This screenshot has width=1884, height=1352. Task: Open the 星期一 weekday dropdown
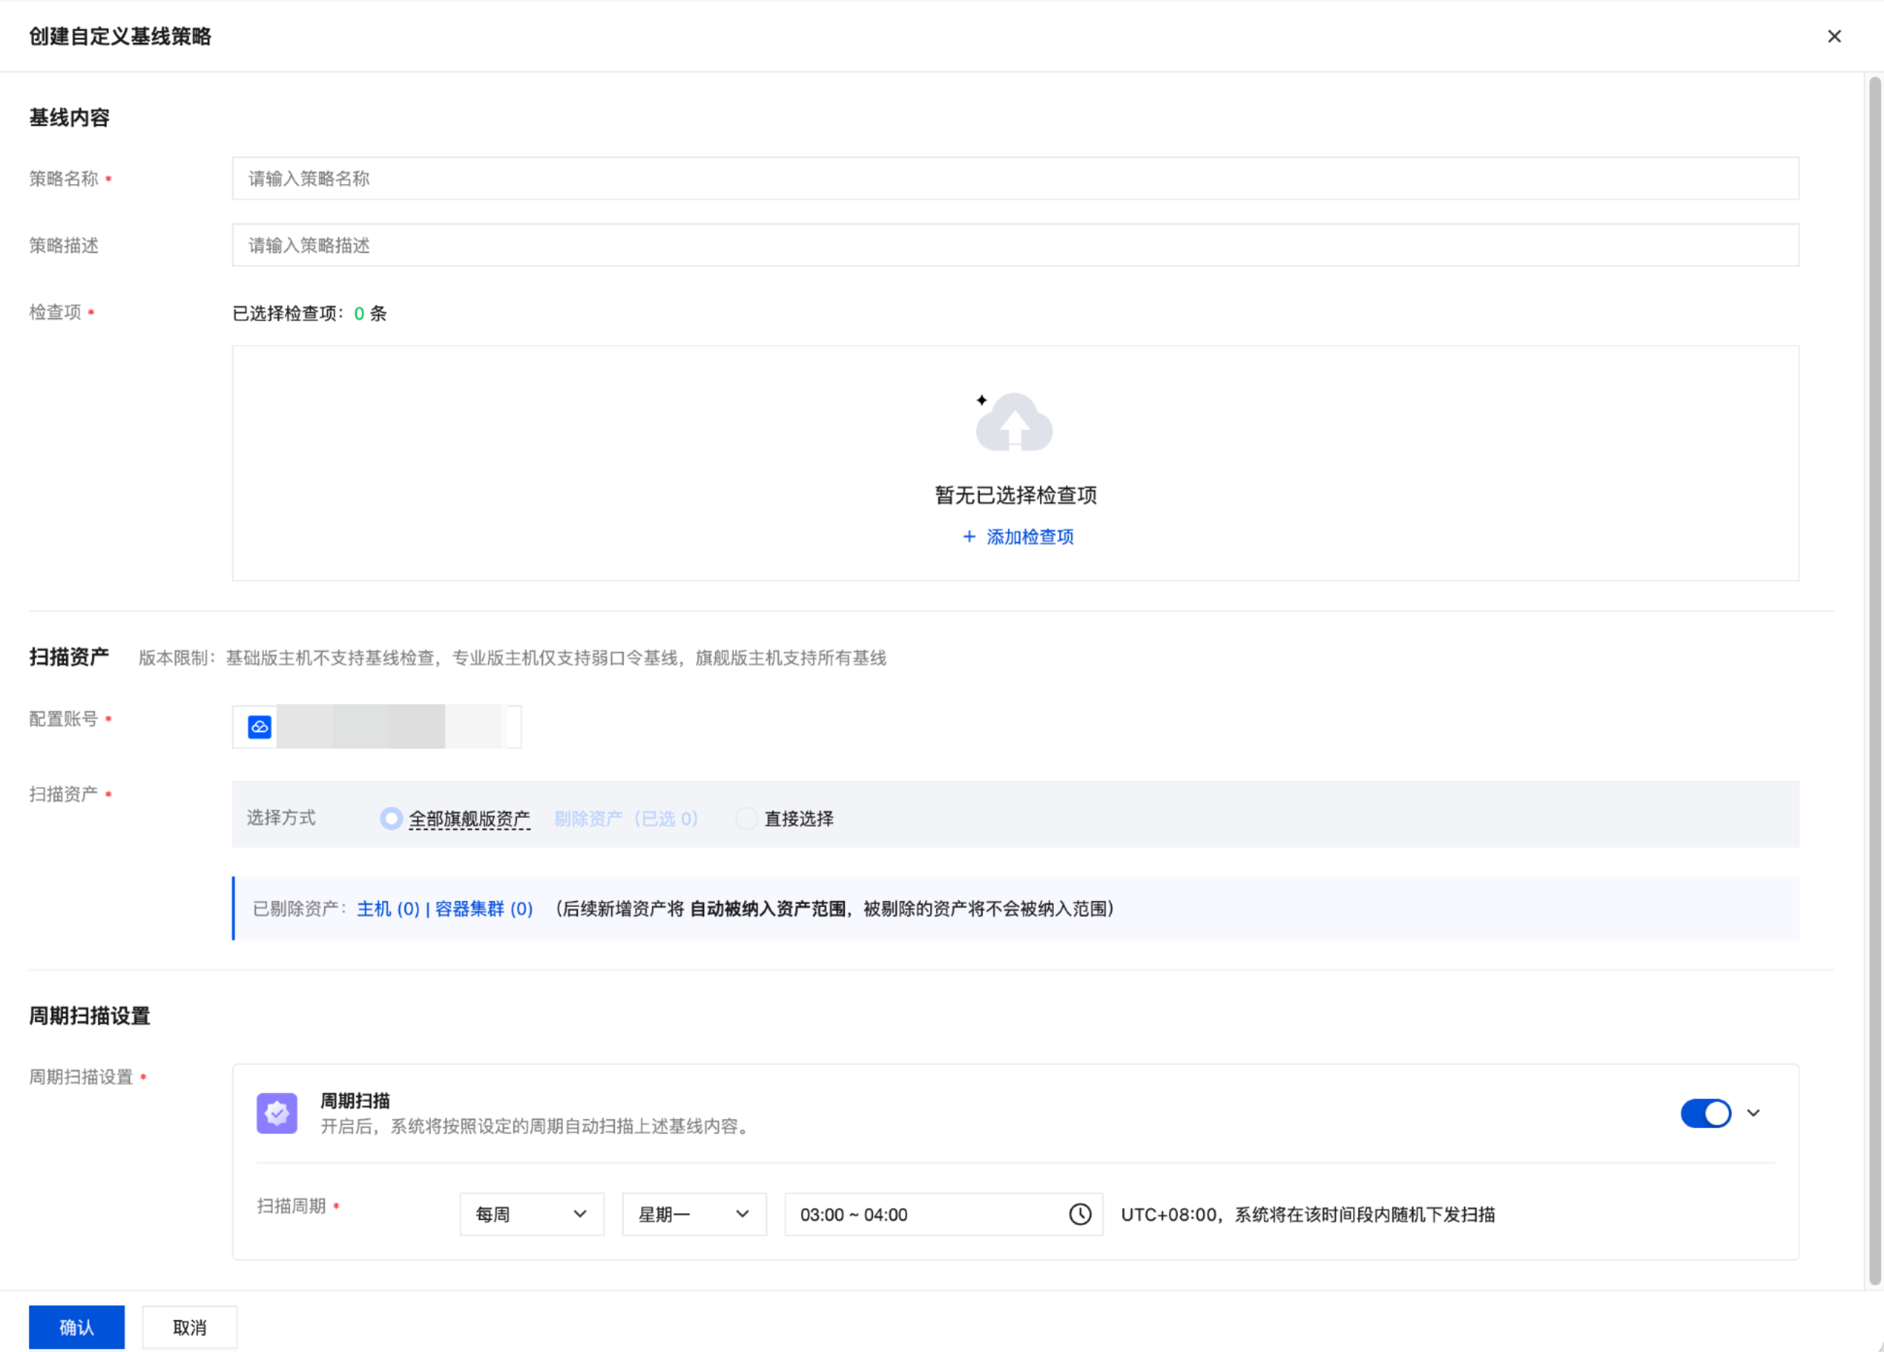[x=693, y=1214]
